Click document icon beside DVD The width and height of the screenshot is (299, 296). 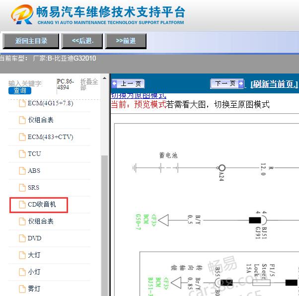point(22,238)
